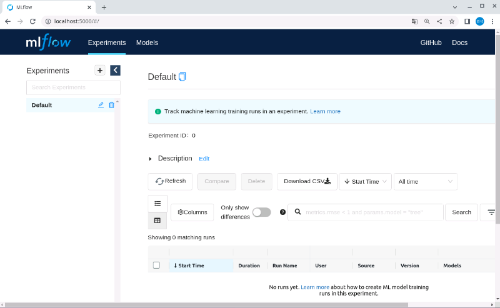This screenshot has height=308, width=500.
Task: Open the browser zoom icon
Action: pyautogui.click(x=427, y=21)
